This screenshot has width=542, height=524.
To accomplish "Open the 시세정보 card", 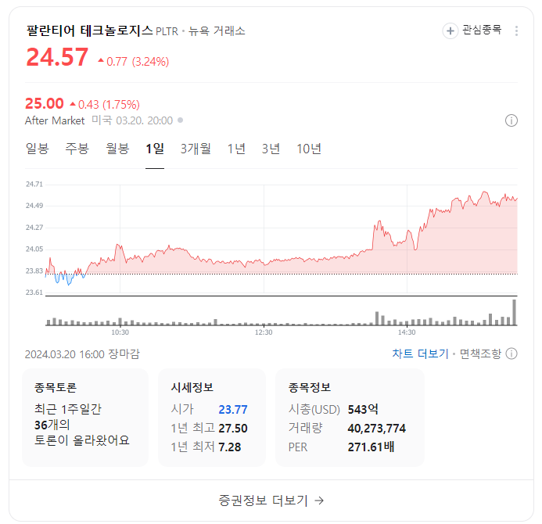I will pos(211,418).
